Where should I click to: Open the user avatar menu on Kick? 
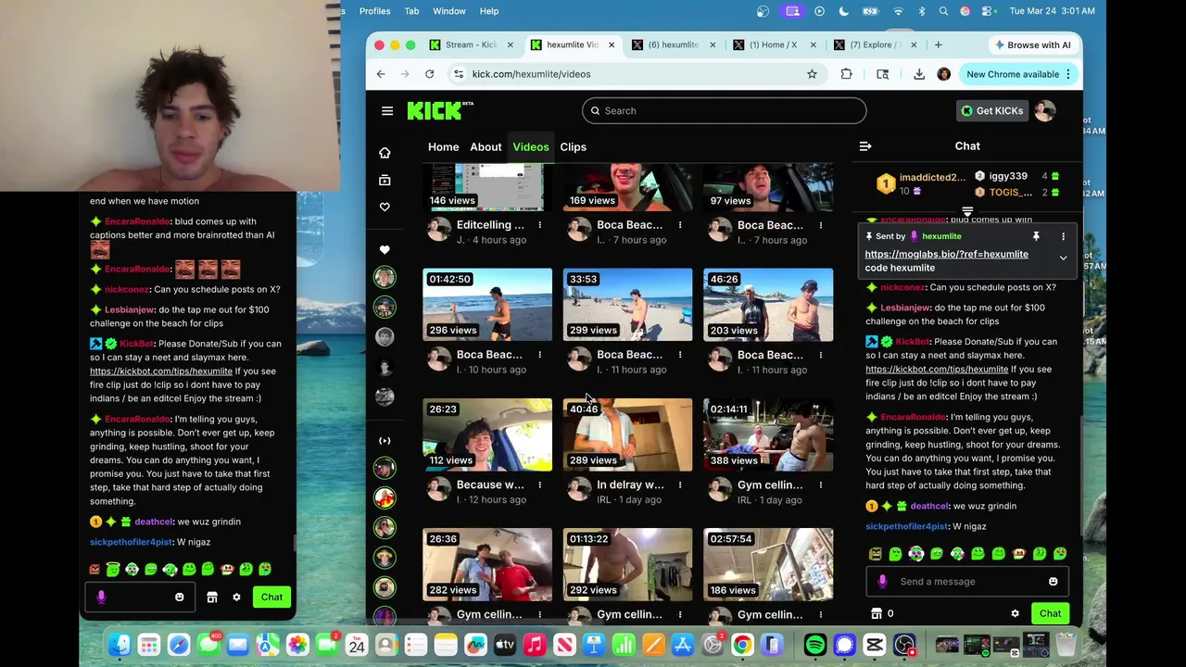click(x=1045, y=111)
